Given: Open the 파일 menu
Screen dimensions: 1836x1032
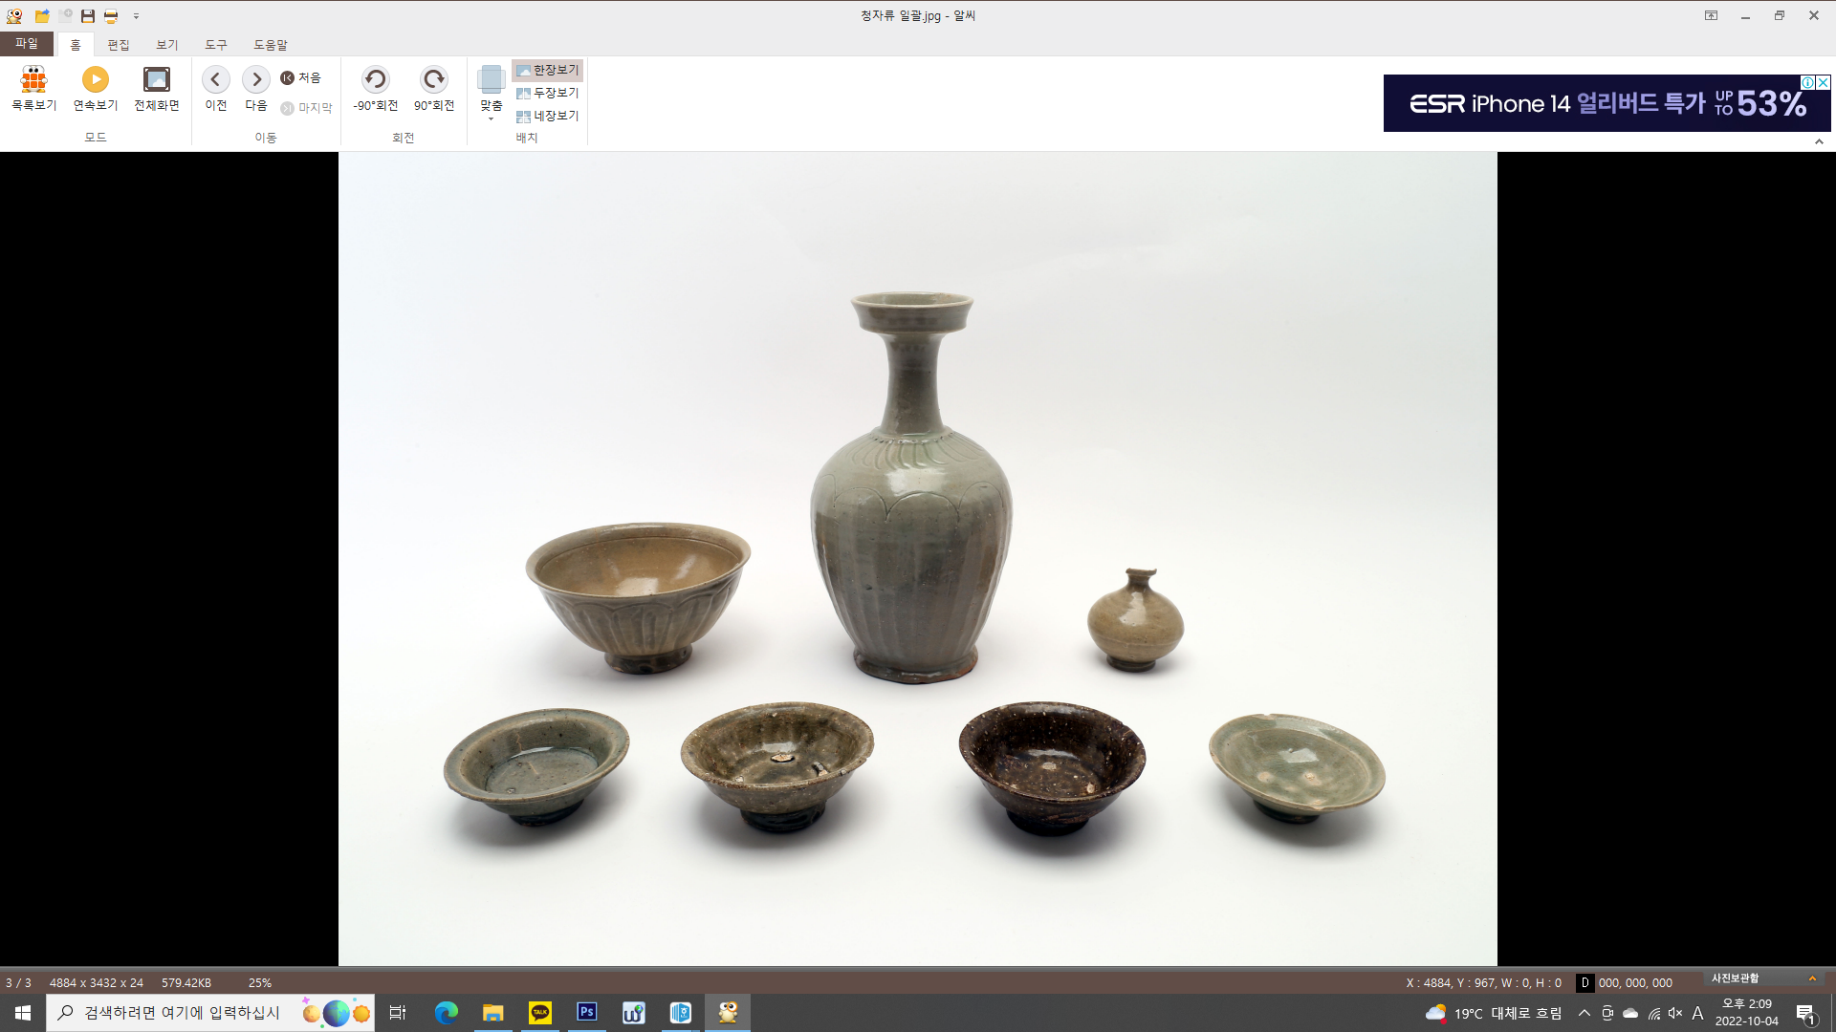Looking at the screenshot, I should (26, 44).
